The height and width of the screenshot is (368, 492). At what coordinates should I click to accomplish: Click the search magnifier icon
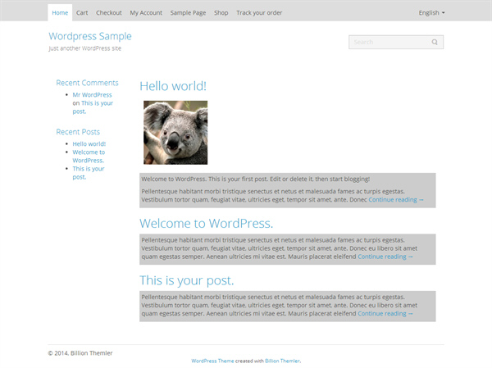(x=435, y=42)
